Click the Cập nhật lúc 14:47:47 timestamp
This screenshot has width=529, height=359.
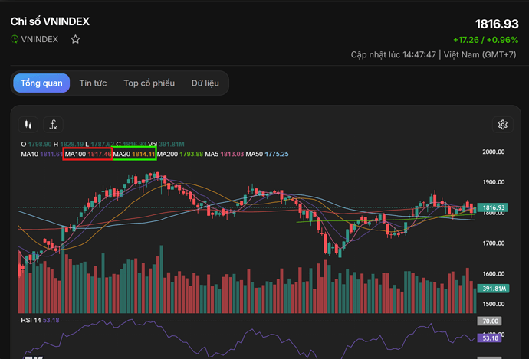(393, 54)
